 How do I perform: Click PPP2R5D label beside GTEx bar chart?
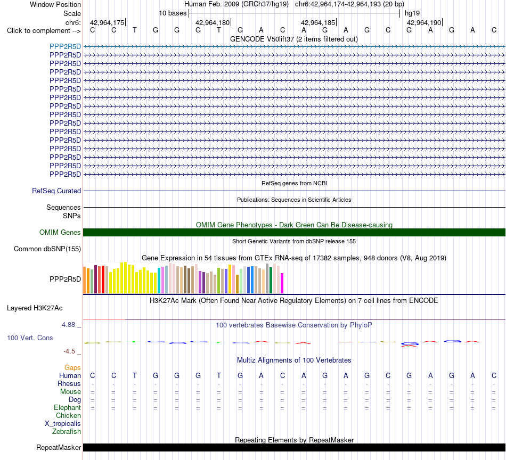(65, 280)
